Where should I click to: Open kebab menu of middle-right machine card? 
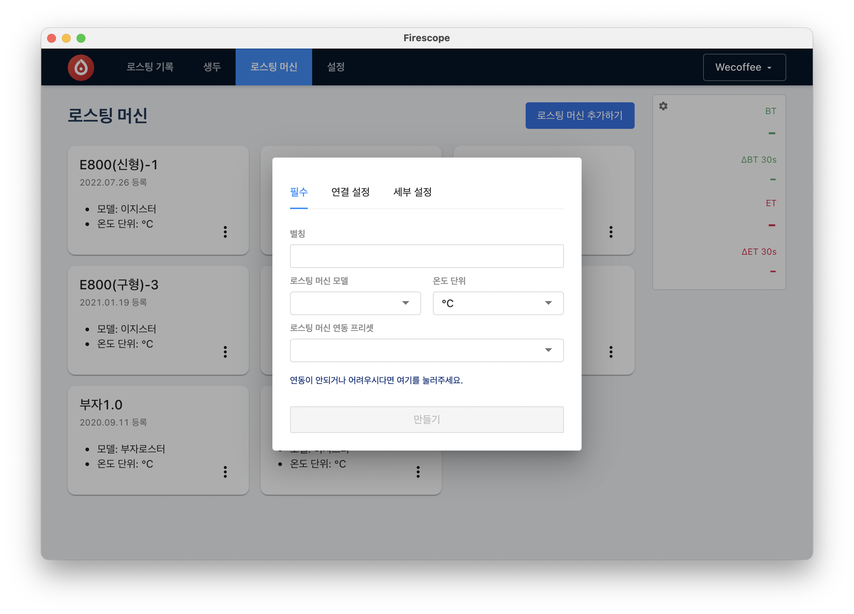click(611, 352)
